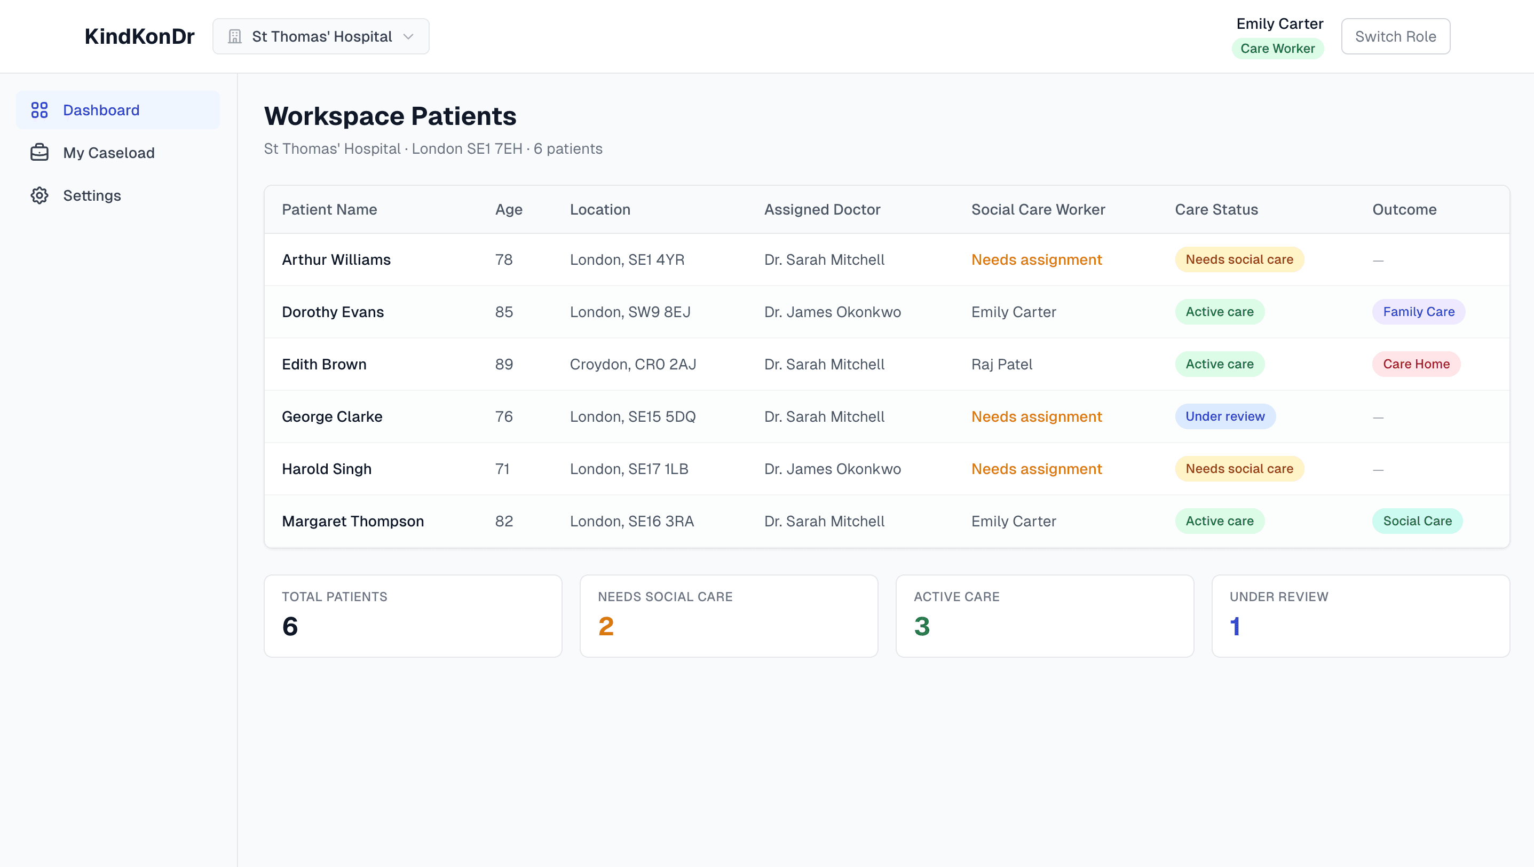Click the Settings gear icon
The image size is (1534, 867).
(x=39, y=195)
